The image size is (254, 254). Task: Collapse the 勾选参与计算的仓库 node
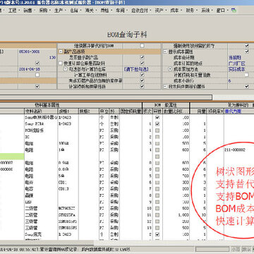pyautogui.click(x=66, y=69)
